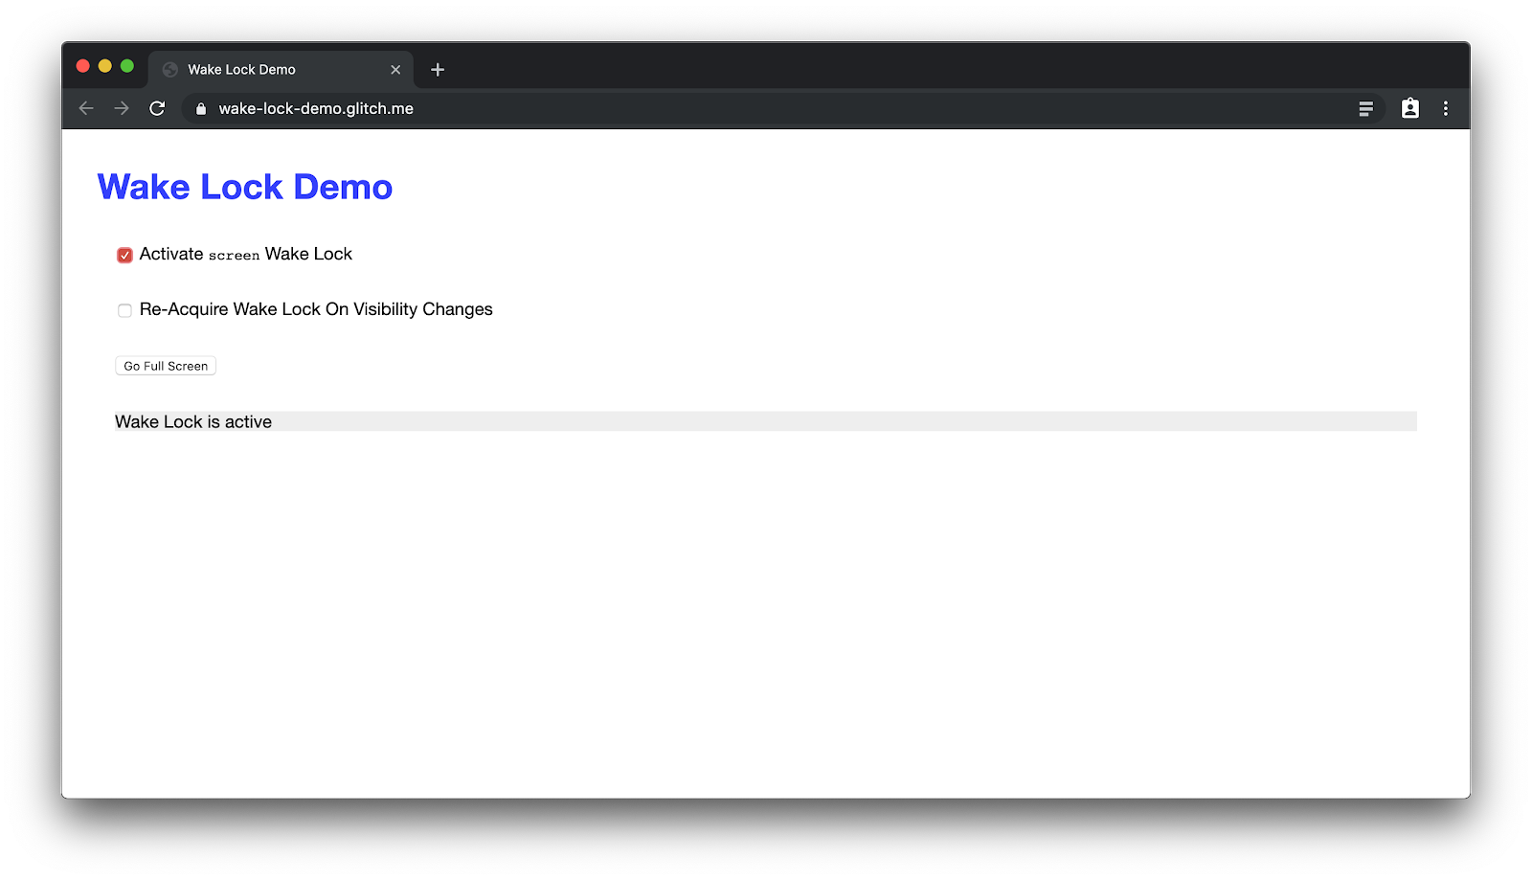Click the Activate screen Wake Lock label
This screenshot has height=880, width=1532.
246,255
